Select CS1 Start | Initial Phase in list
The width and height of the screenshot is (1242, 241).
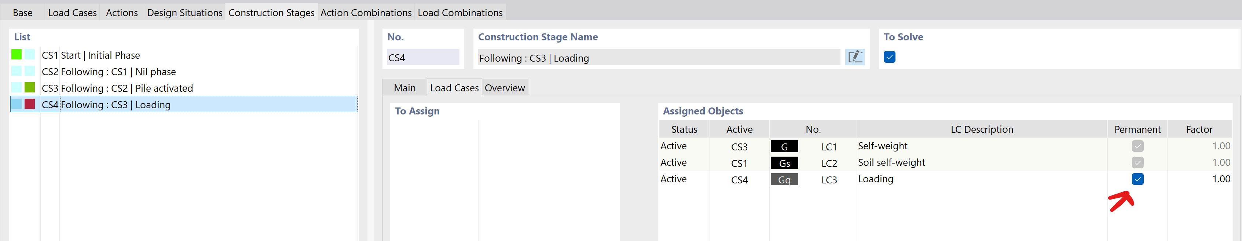tap(91, 55)
